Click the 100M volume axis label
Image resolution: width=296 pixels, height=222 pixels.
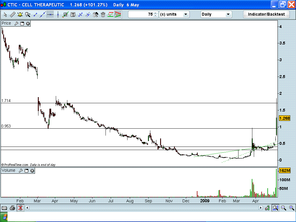(285, 180)
